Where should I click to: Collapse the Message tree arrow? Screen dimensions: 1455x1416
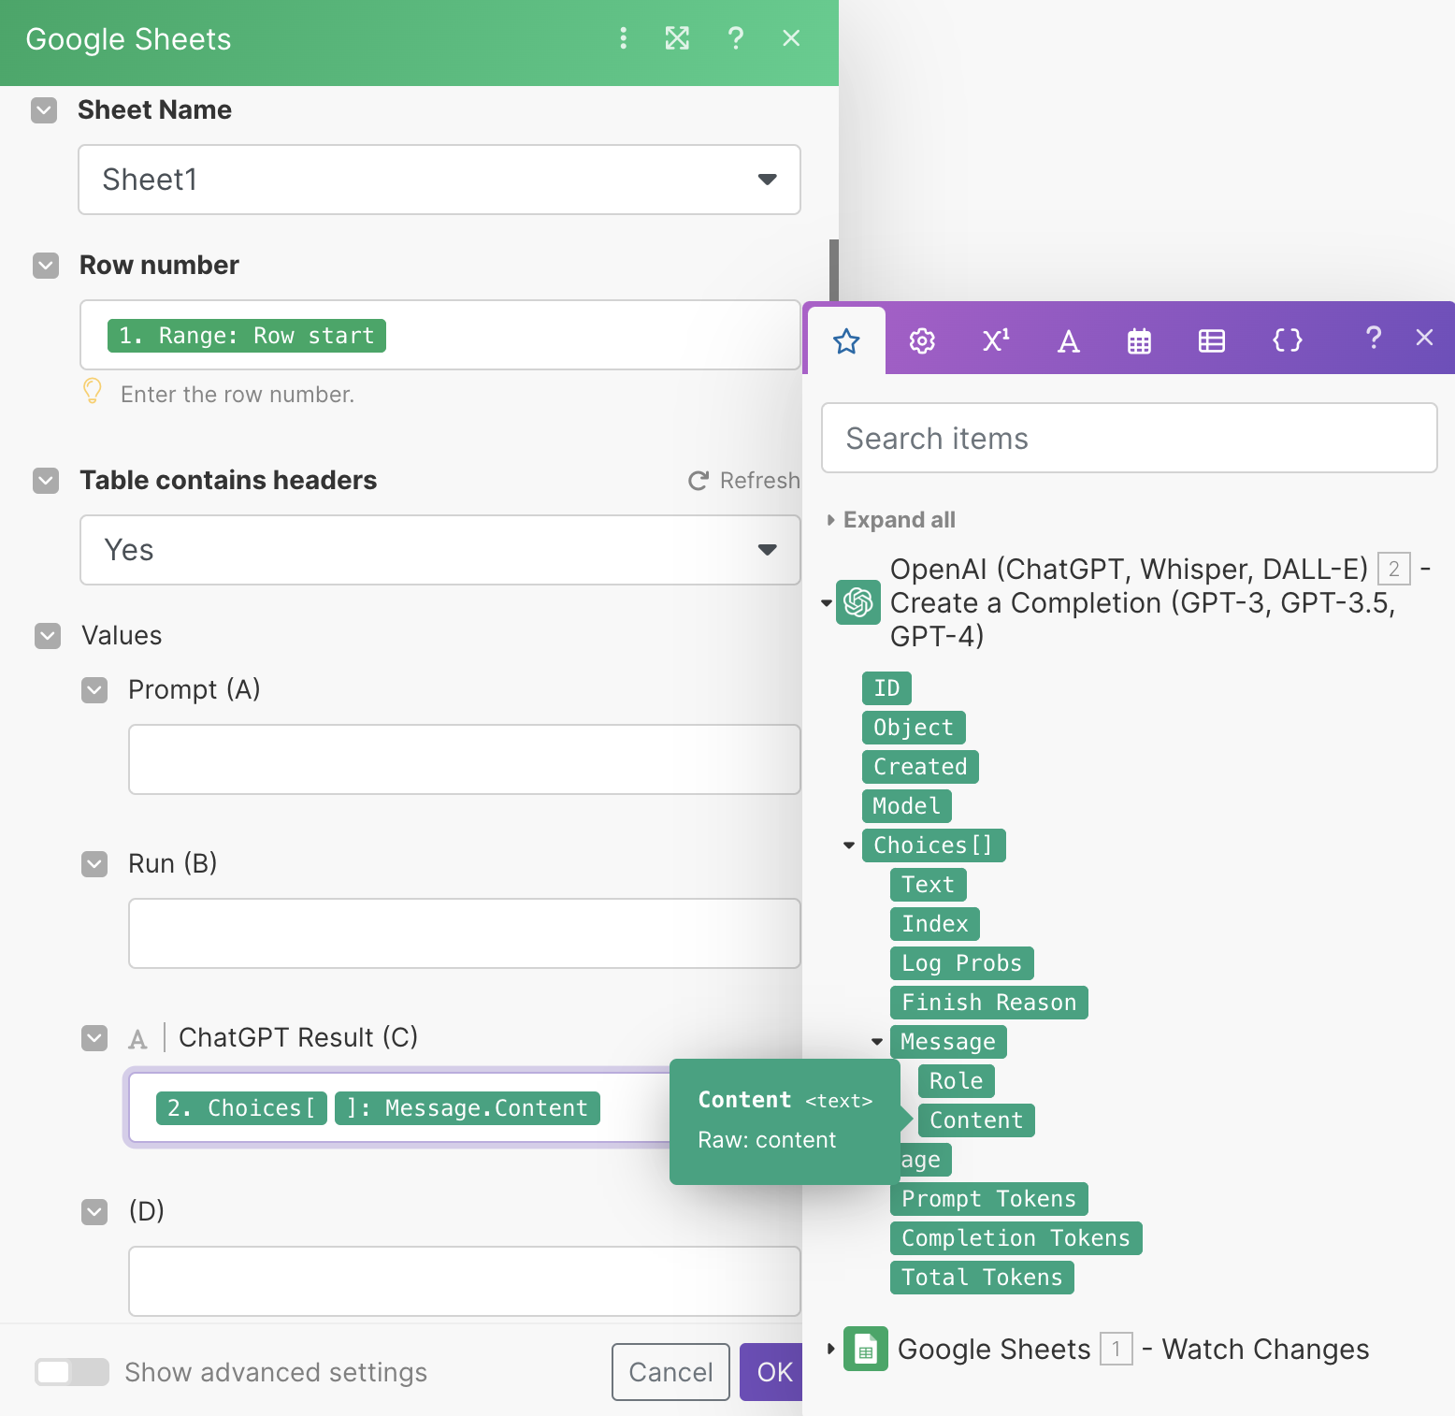click(x=877, y=1042)
